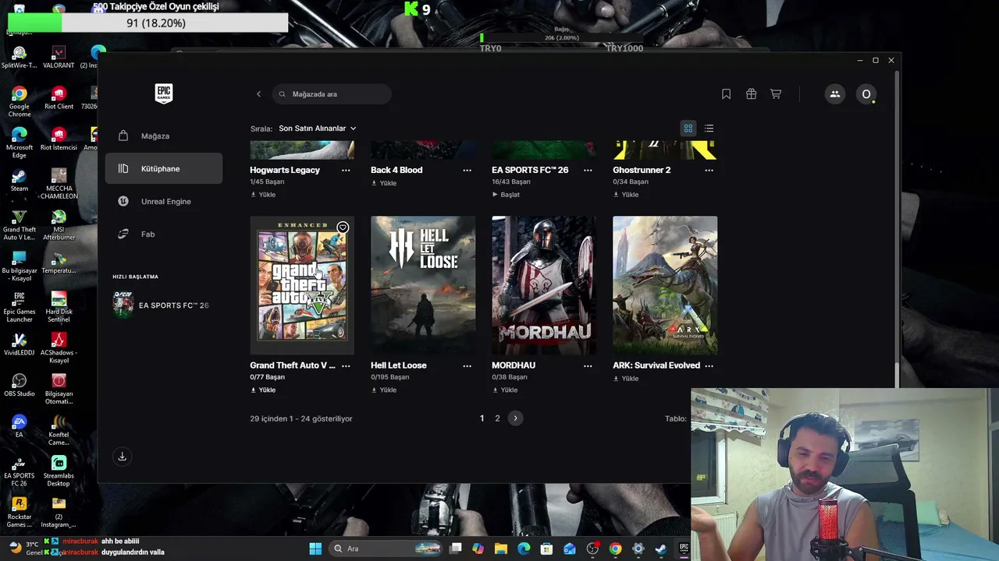Switch to grid view layout

[x=688, y=129]
